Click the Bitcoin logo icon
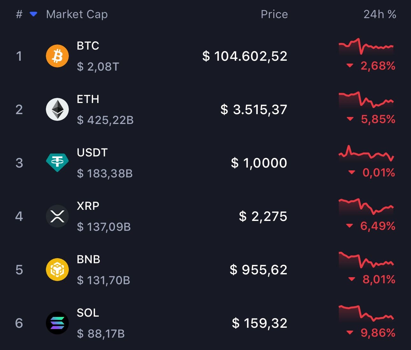 57,56
